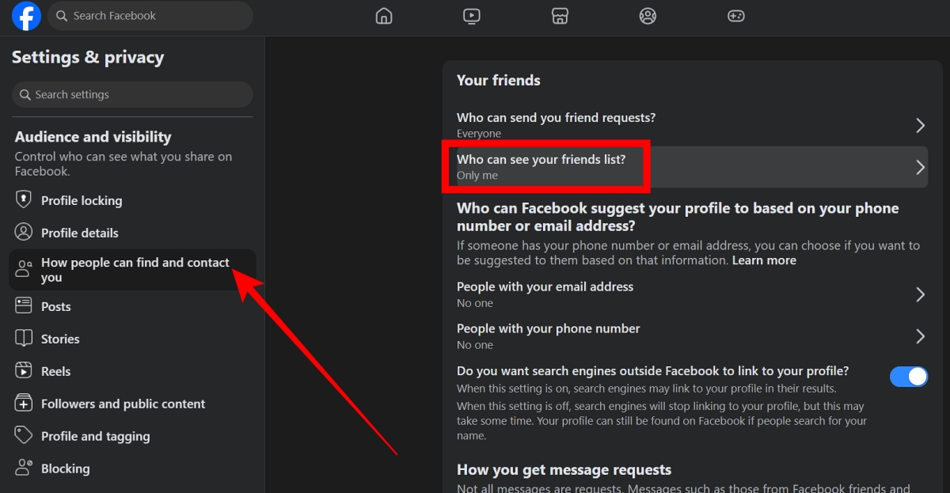
Task: Click People with your email address row
Action: [692, 294]
